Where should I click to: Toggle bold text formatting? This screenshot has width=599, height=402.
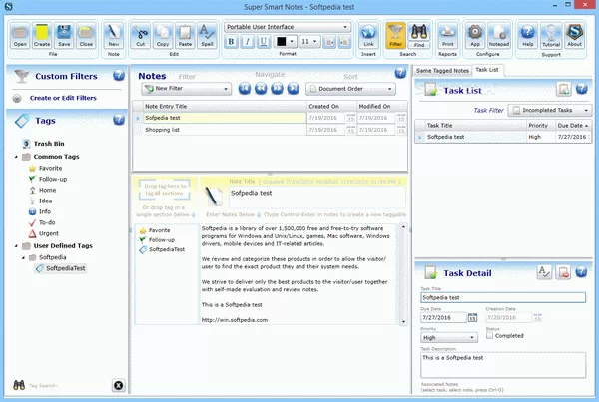pos(231,42)
